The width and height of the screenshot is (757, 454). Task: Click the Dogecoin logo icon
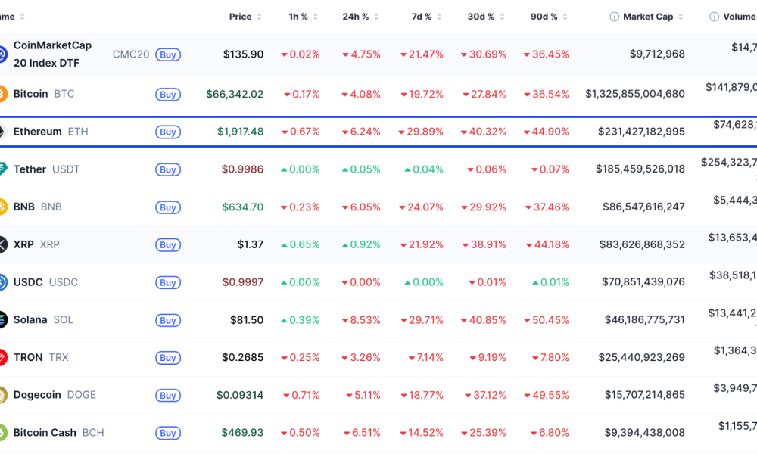[x=5, y=395]
